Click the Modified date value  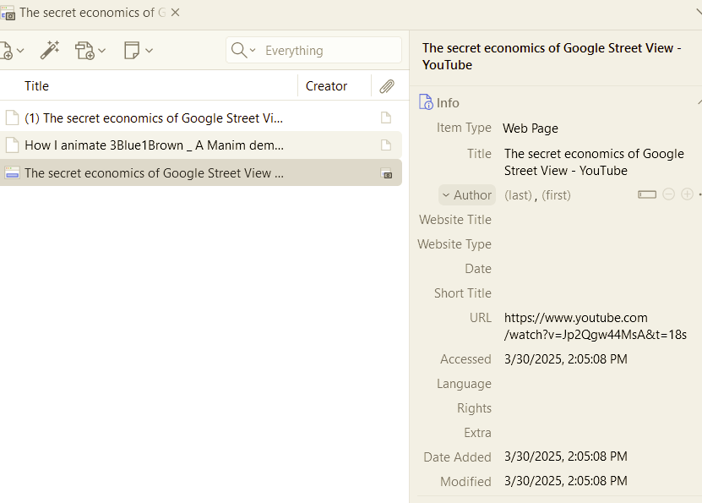click(565, 481)
